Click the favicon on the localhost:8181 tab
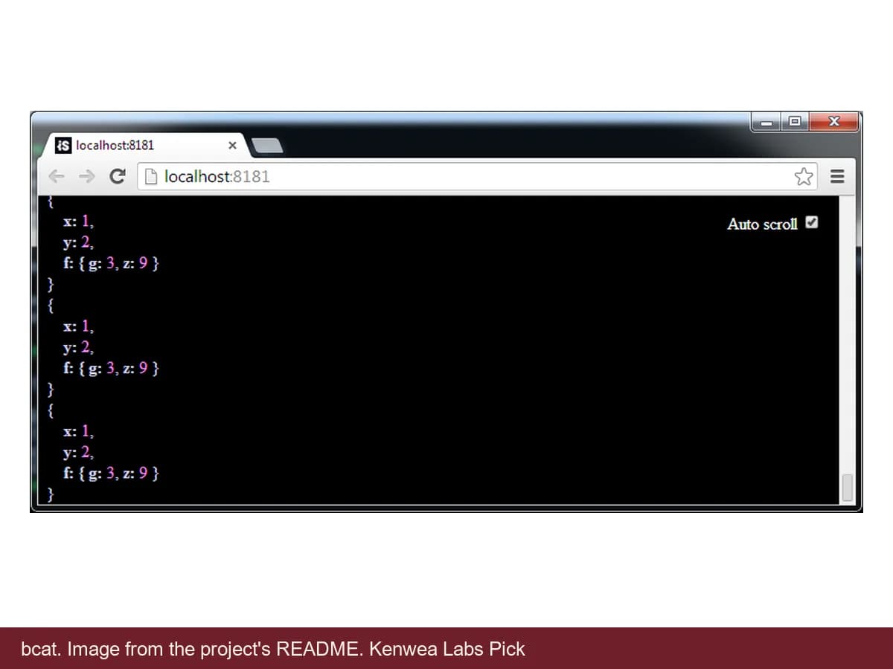Screen dimensions: 893x669 (x=64, y=145)
